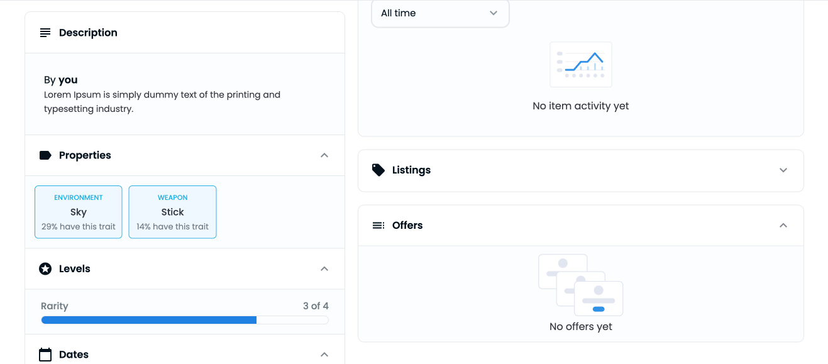Click the Description header title
This screenshot has width=828, height=364.
point(88,33)
